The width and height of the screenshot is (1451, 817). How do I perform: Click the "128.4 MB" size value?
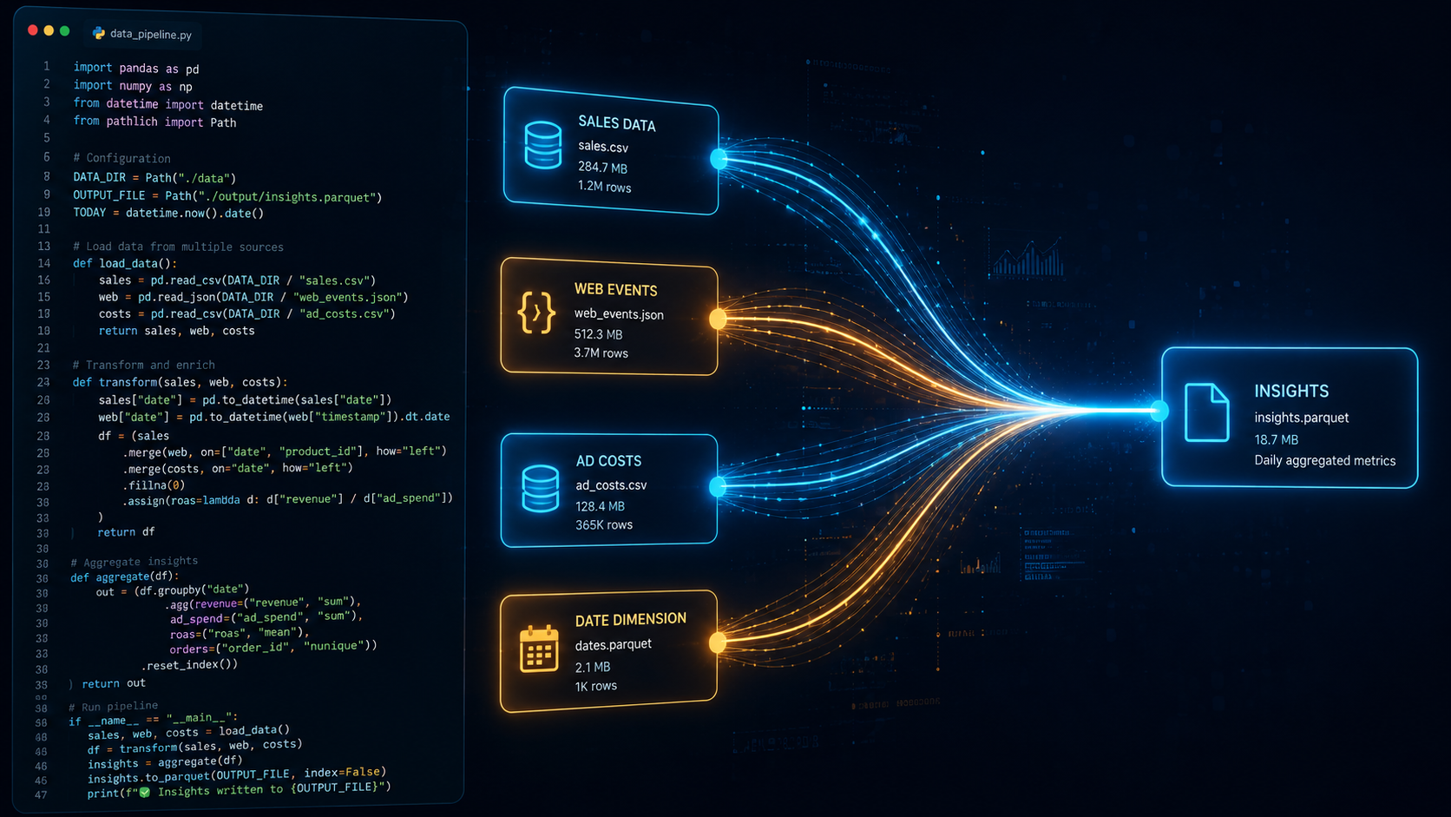click(600, 506)
